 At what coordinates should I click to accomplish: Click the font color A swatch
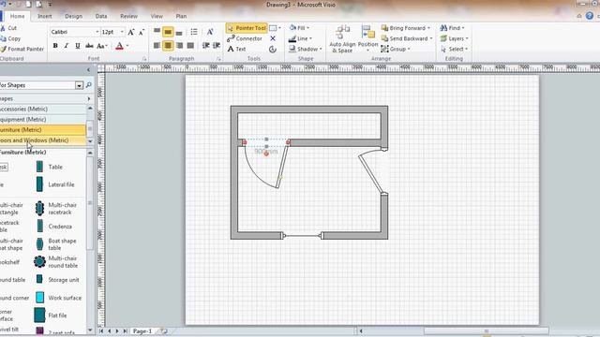119,46
